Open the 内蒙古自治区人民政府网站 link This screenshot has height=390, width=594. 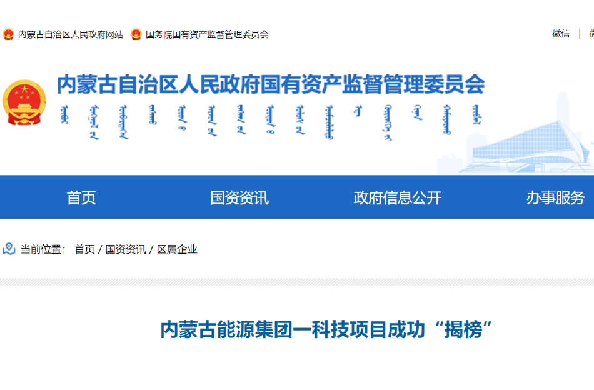[x=70, y=34]
